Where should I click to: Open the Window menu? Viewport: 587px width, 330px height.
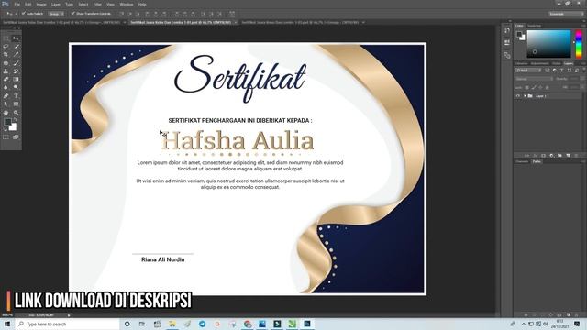click(x=127, y=4)
